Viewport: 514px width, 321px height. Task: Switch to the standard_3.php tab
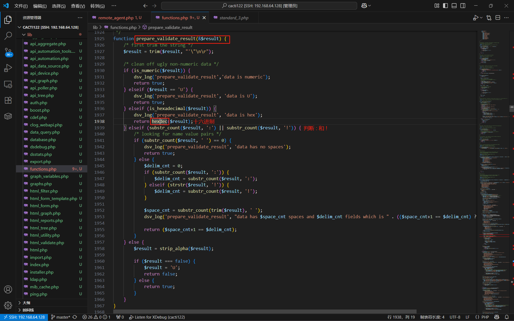pyautogui.click(x=234, y=18)
